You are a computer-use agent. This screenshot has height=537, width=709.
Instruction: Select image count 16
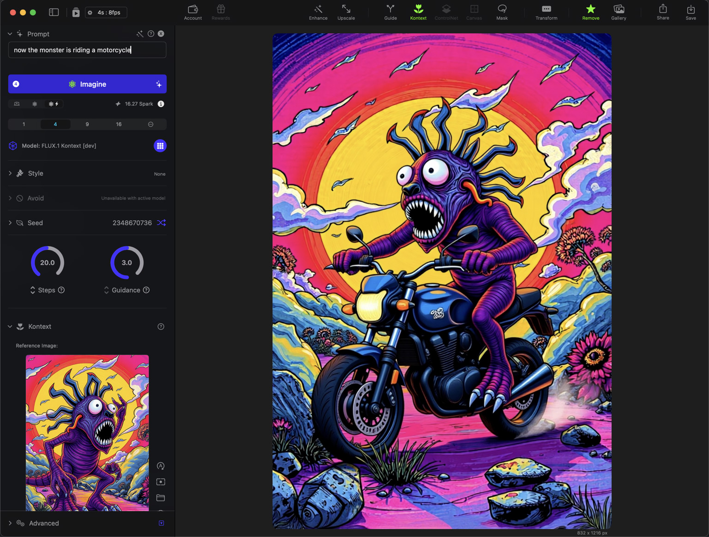119,124
